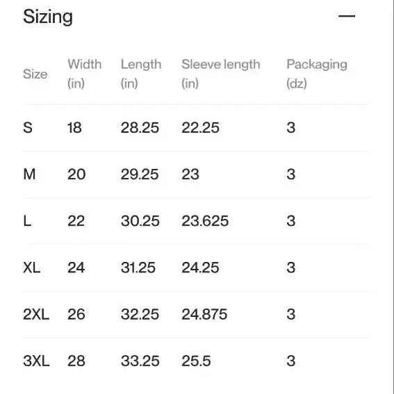Collapse the Sizing section with minus icon
This screenshot has width=394, height=394.
coord(347,16)
